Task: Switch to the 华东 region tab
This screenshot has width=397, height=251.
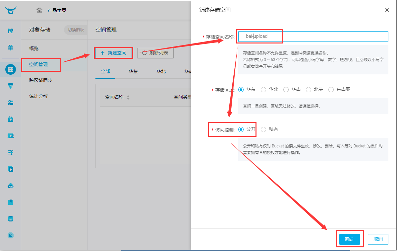Action: (133, 72)
